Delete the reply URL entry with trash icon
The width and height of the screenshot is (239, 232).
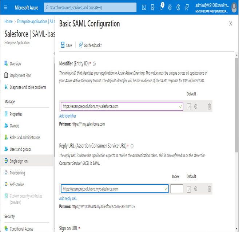point(209,189)
